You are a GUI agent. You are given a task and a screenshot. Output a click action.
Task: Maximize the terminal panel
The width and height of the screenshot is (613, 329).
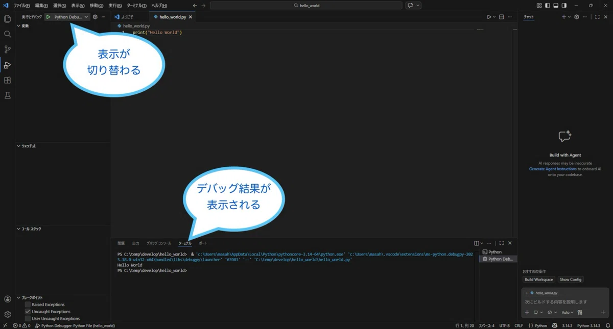[x=502, y=243]
